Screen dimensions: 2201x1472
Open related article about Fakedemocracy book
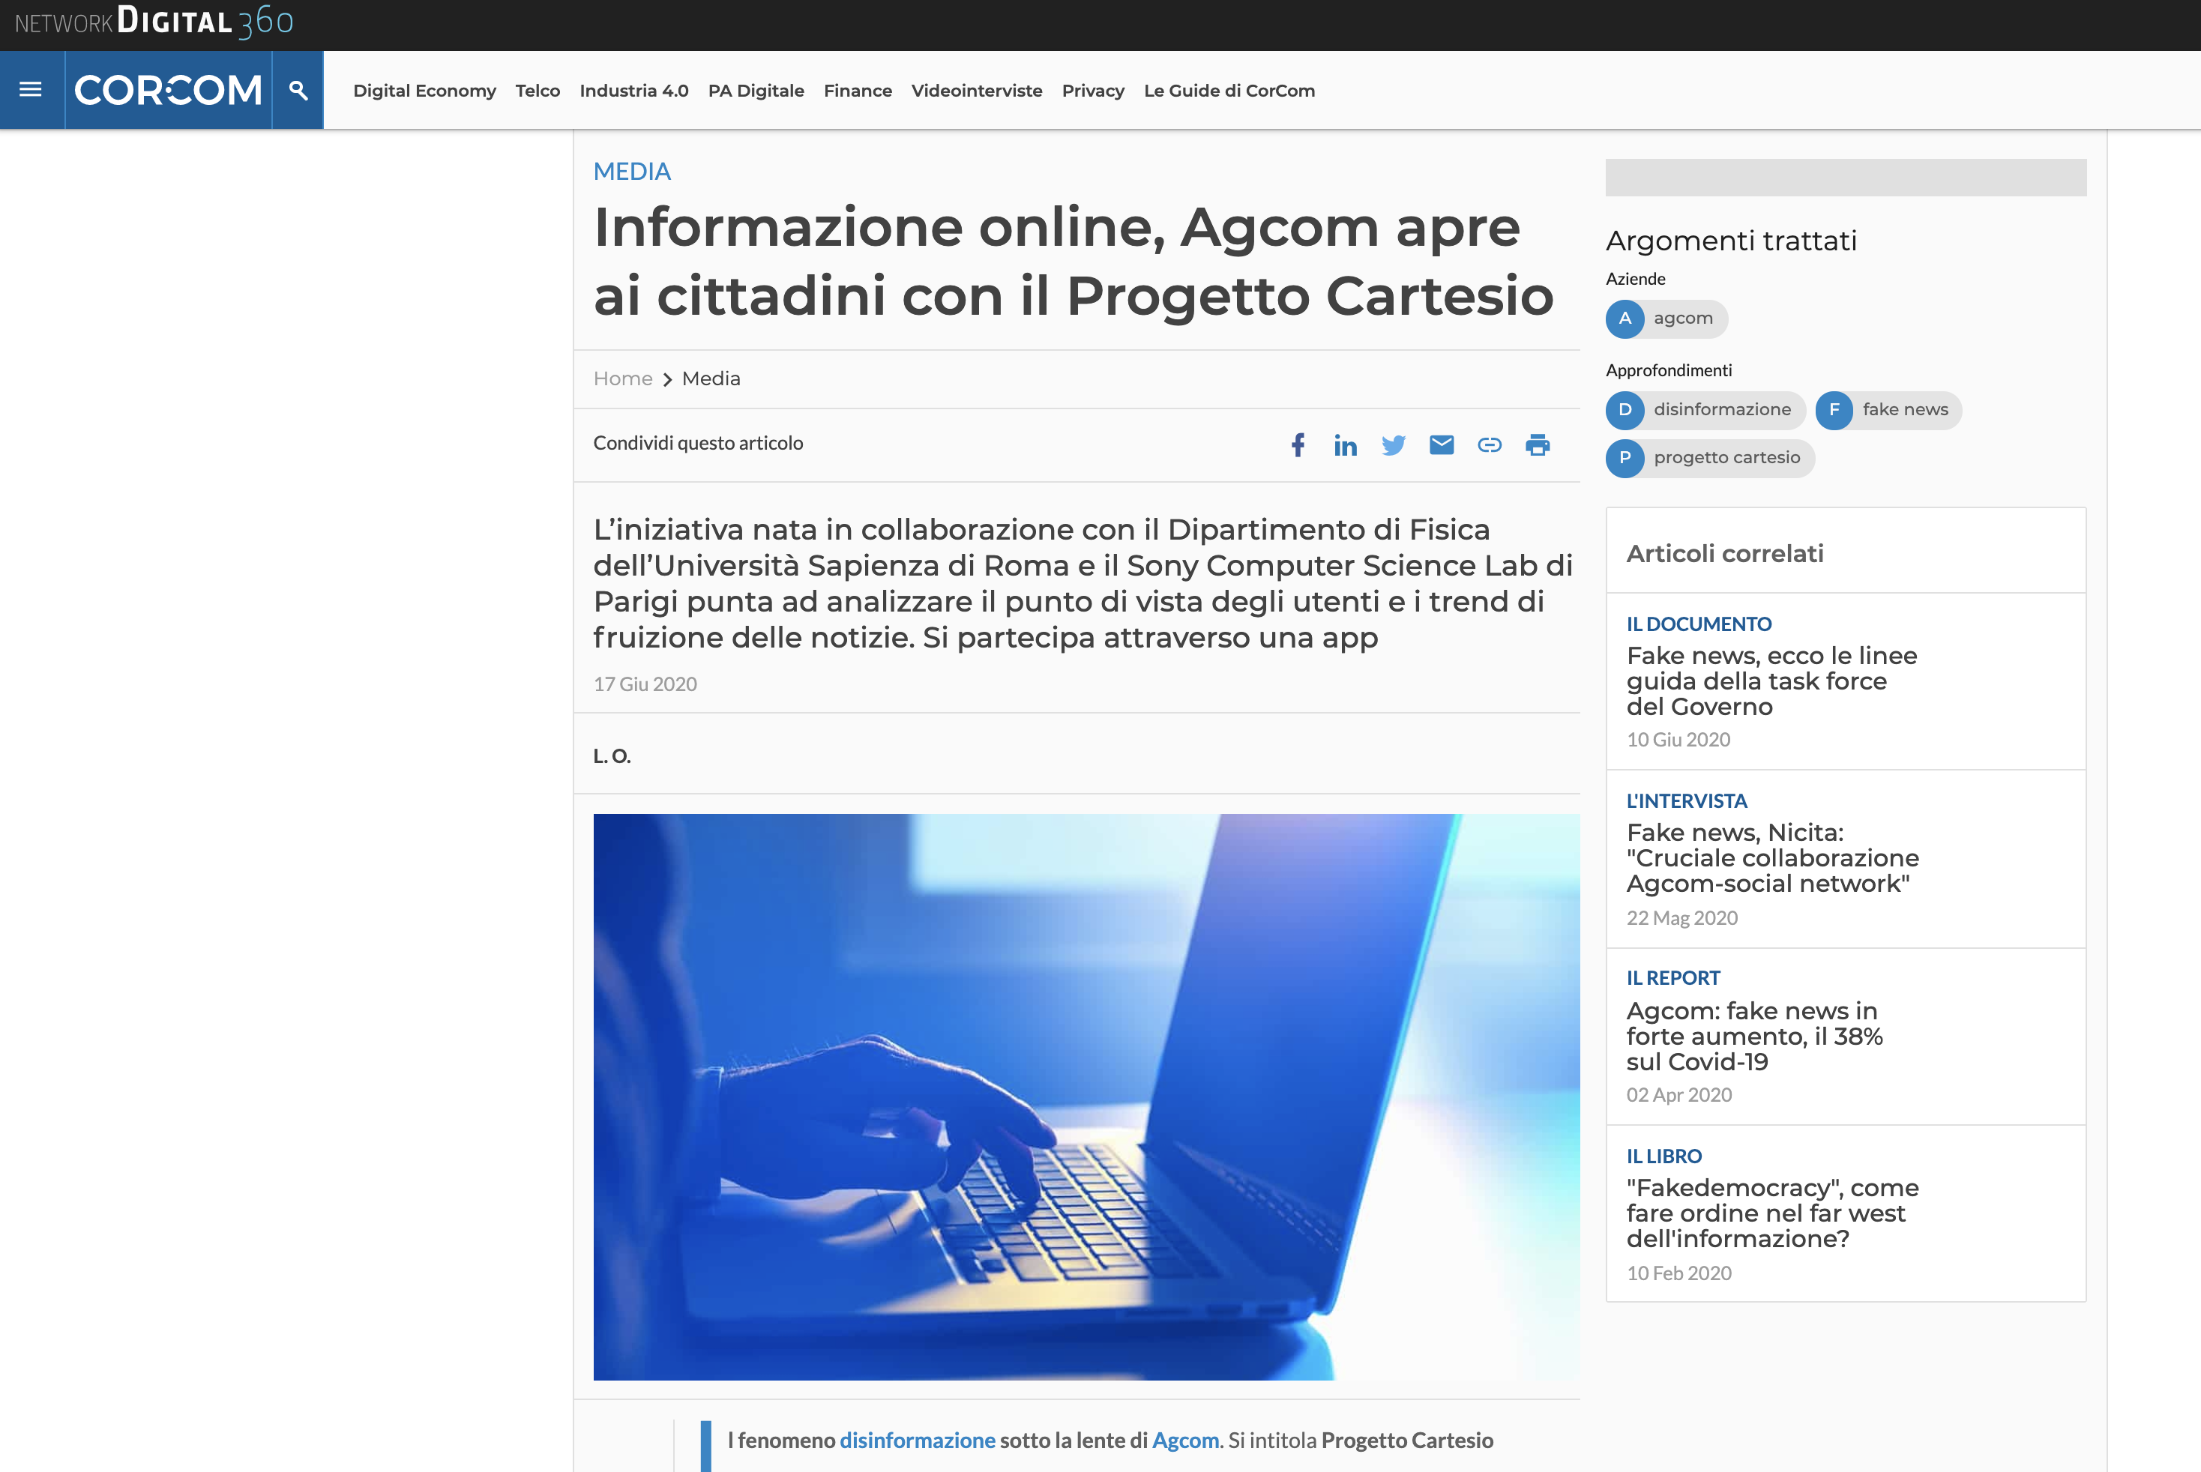tap(1772, 1213)
